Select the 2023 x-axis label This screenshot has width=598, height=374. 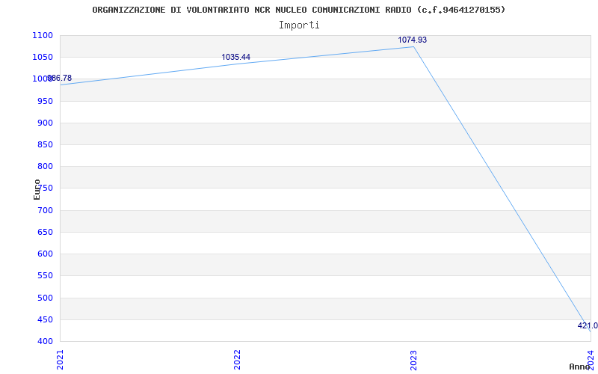[414, 360]
